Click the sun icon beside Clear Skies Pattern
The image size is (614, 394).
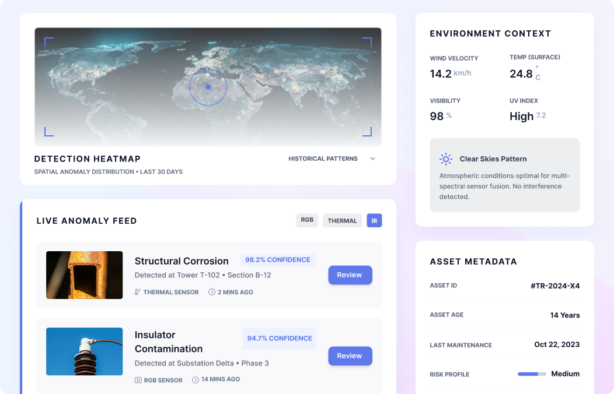[x=446, y=159]
